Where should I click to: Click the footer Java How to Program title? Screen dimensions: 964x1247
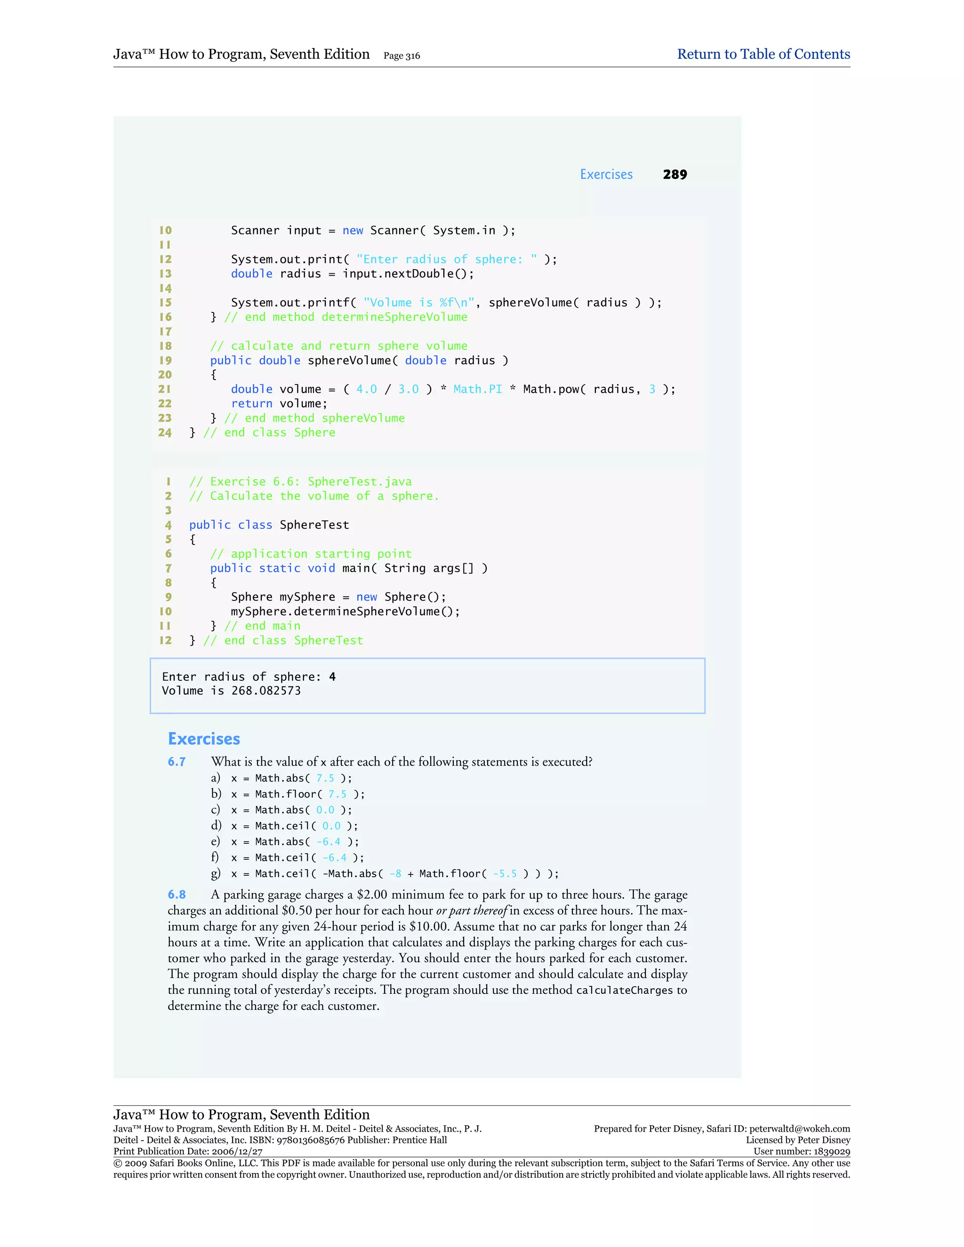pos(241,1114)
